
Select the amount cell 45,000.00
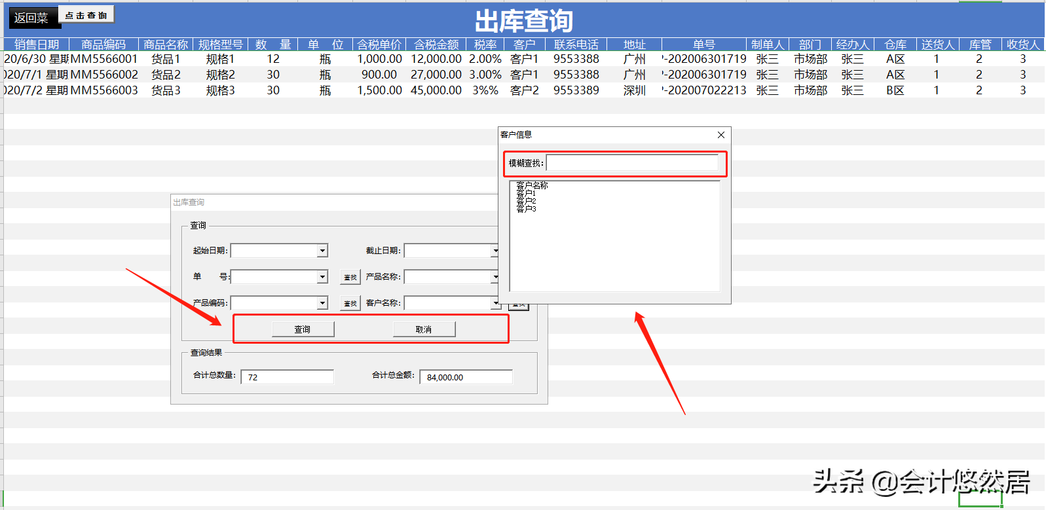pos(436,90)
